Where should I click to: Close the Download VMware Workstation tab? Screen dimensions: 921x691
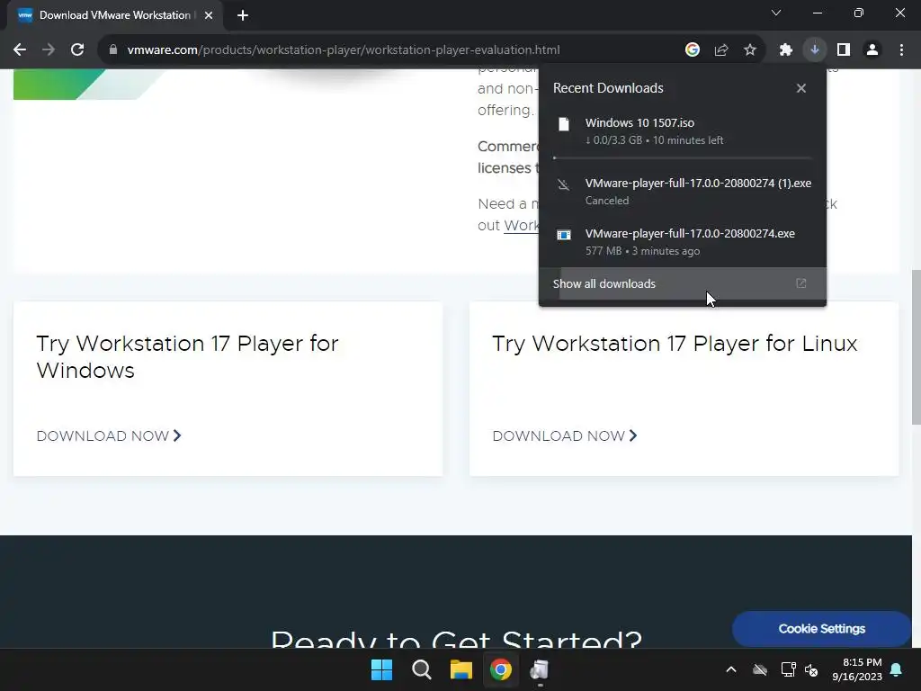click(x=209, y=15)
